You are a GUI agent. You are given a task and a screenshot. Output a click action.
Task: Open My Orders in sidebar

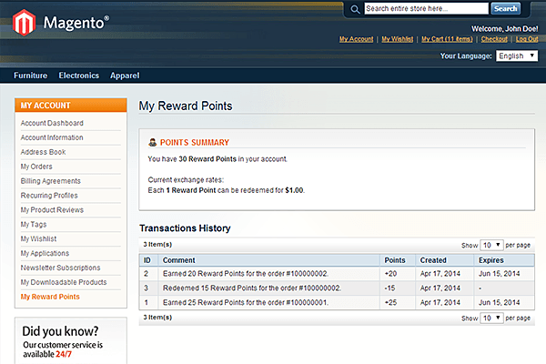pos(36,167)
